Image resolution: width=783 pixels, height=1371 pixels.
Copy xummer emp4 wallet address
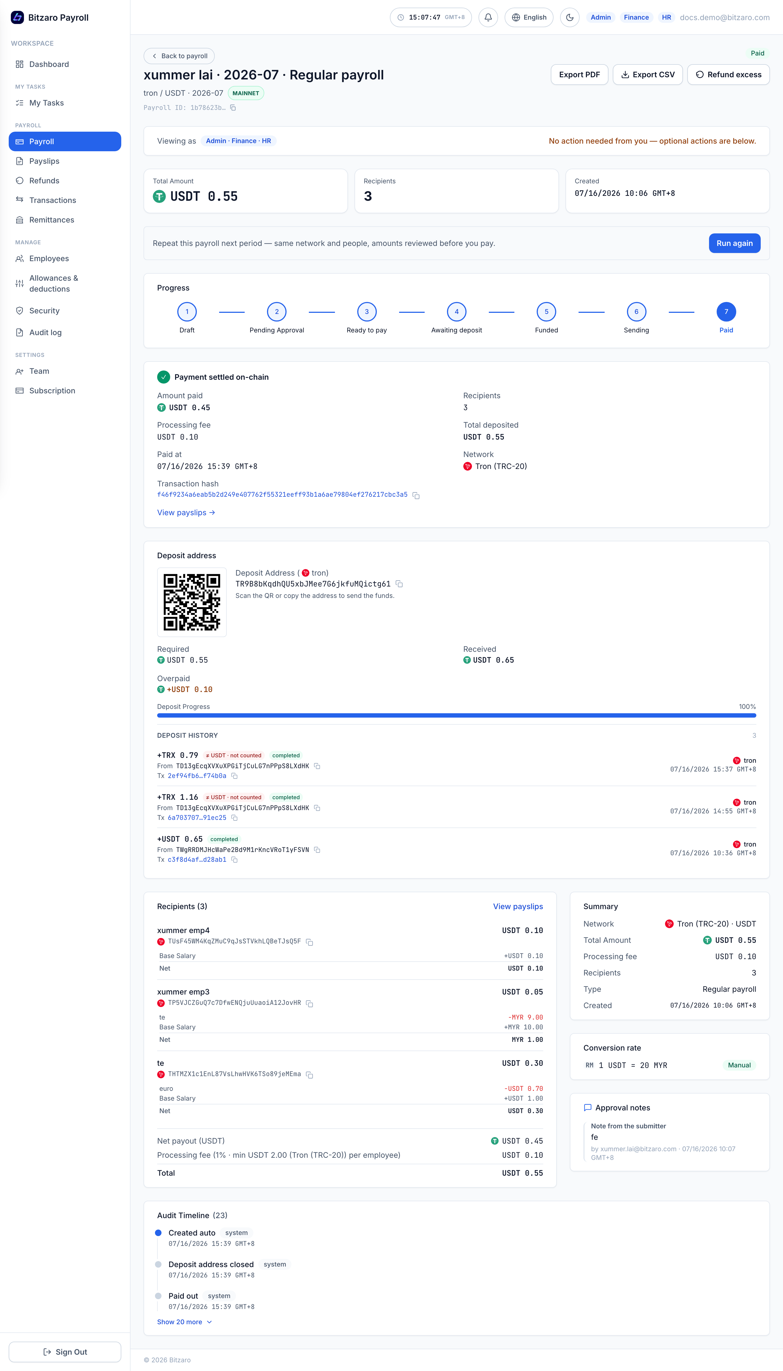coord(309,942)
